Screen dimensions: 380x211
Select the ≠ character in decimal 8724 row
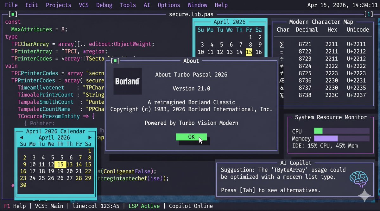pyautogui.click(x=282, y=66)
